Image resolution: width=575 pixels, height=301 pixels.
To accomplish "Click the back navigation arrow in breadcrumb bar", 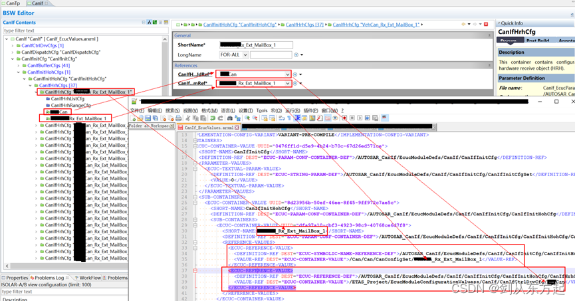I will pyautogui.click(x=463, y=24).
